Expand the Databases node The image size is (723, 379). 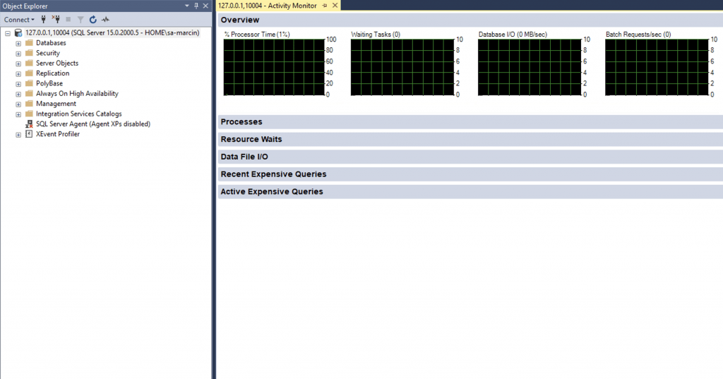point(18,43)
